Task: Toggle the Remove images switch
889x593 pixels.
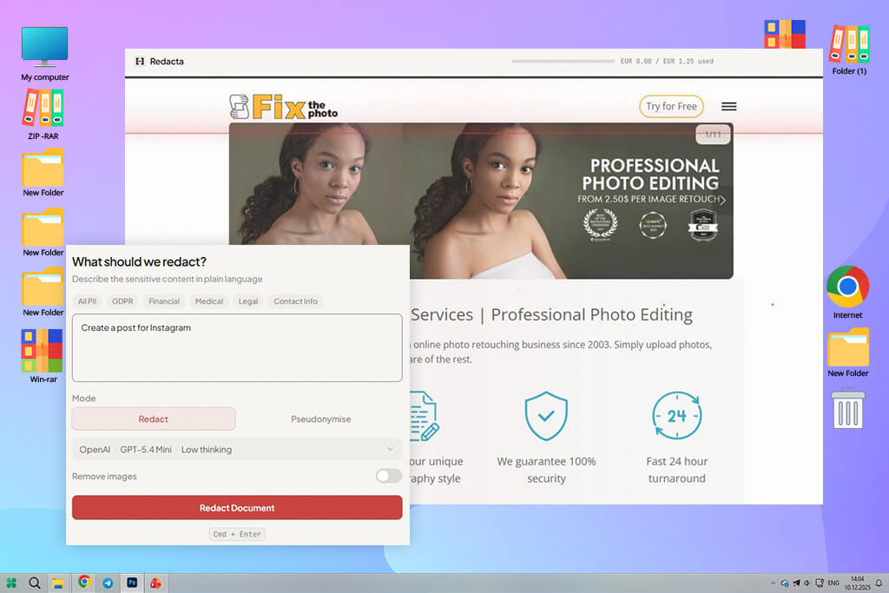Action: pos(388,476)
